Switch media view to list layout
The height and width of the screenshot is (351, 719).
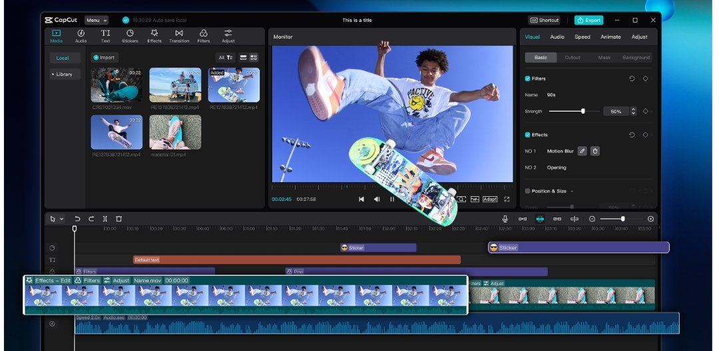click(243, 58)
